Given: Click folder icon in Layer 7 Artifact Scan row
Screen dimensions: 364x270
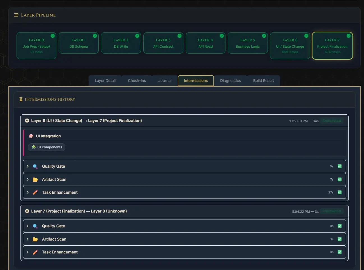Looking at the screenshot, I should tap(35, 239).
